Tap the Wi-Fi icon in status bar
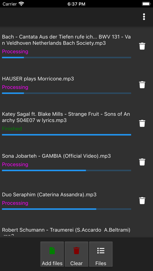This screenshot has height=271, width=153. 21,4
